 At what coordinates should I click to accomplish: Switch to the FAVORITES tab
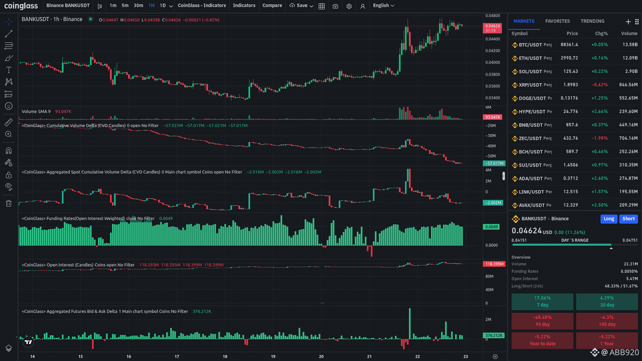pyautogui.click(x=557, y=21)
